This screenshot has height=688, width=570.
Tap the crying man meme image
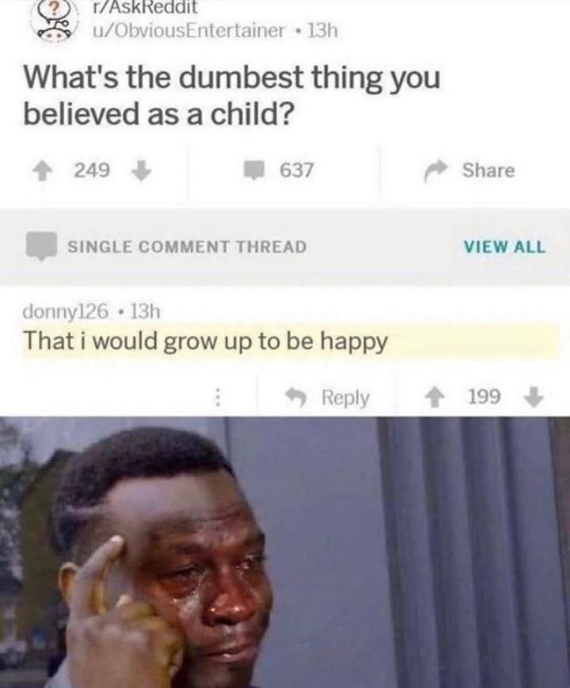click(285, 552)
